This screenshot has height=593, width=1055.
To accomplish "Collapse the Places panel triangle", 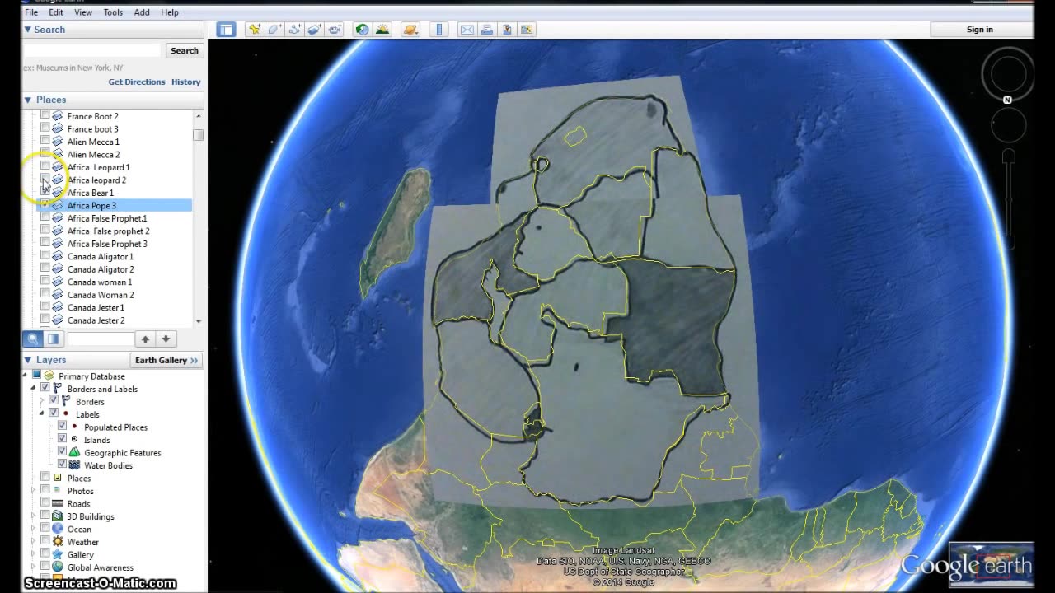I will tap(27, 100).
